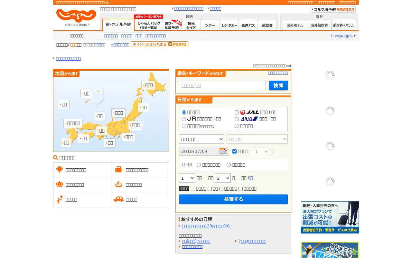The width and height of the screenshot is (412, 258).
Task: Click the orange じゃらん logo
Action: click(x=76, y=16)
